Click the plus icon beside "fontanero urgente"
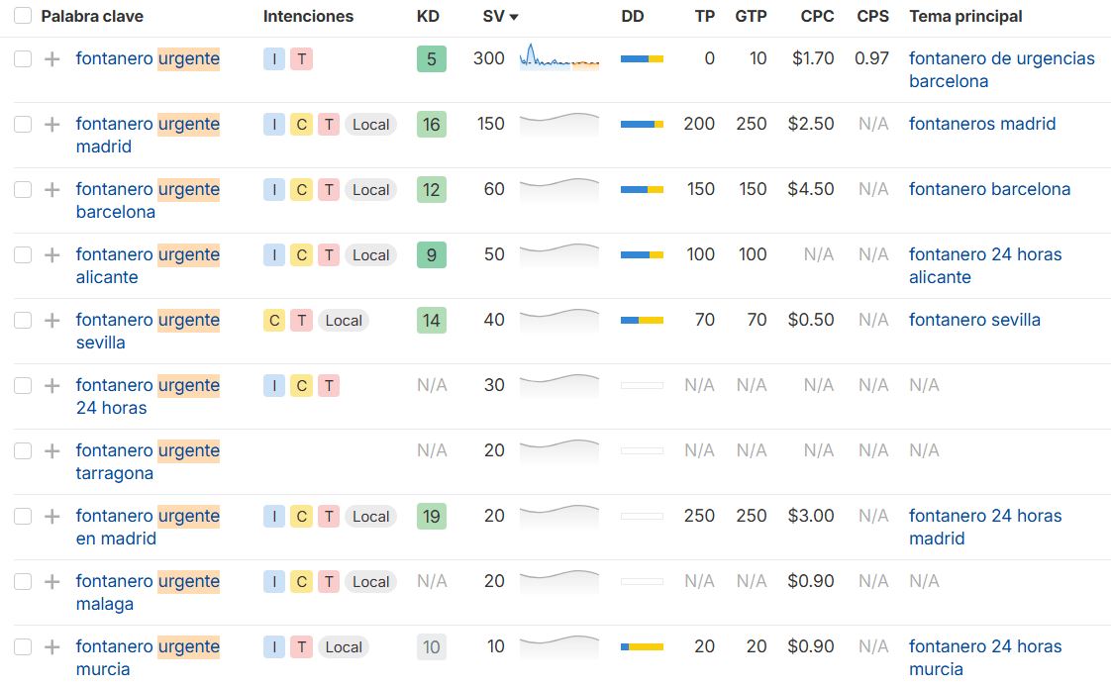Screen dimensions: 1111x686 coord(50,58)
